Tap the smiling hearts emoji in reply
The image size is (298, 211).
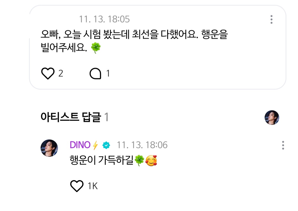(x=151, y=161)
